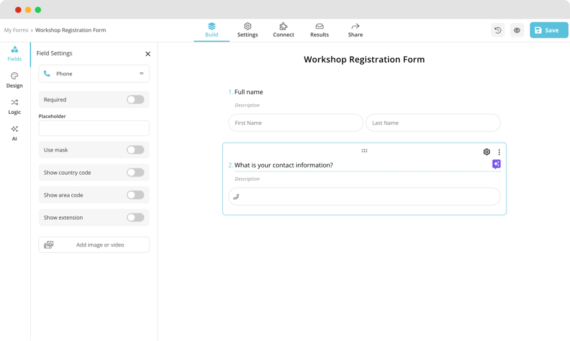Viewport: 570px width, 341px height.
Task: Switch to the Settings tab
Action: click(x=247, y=30)
